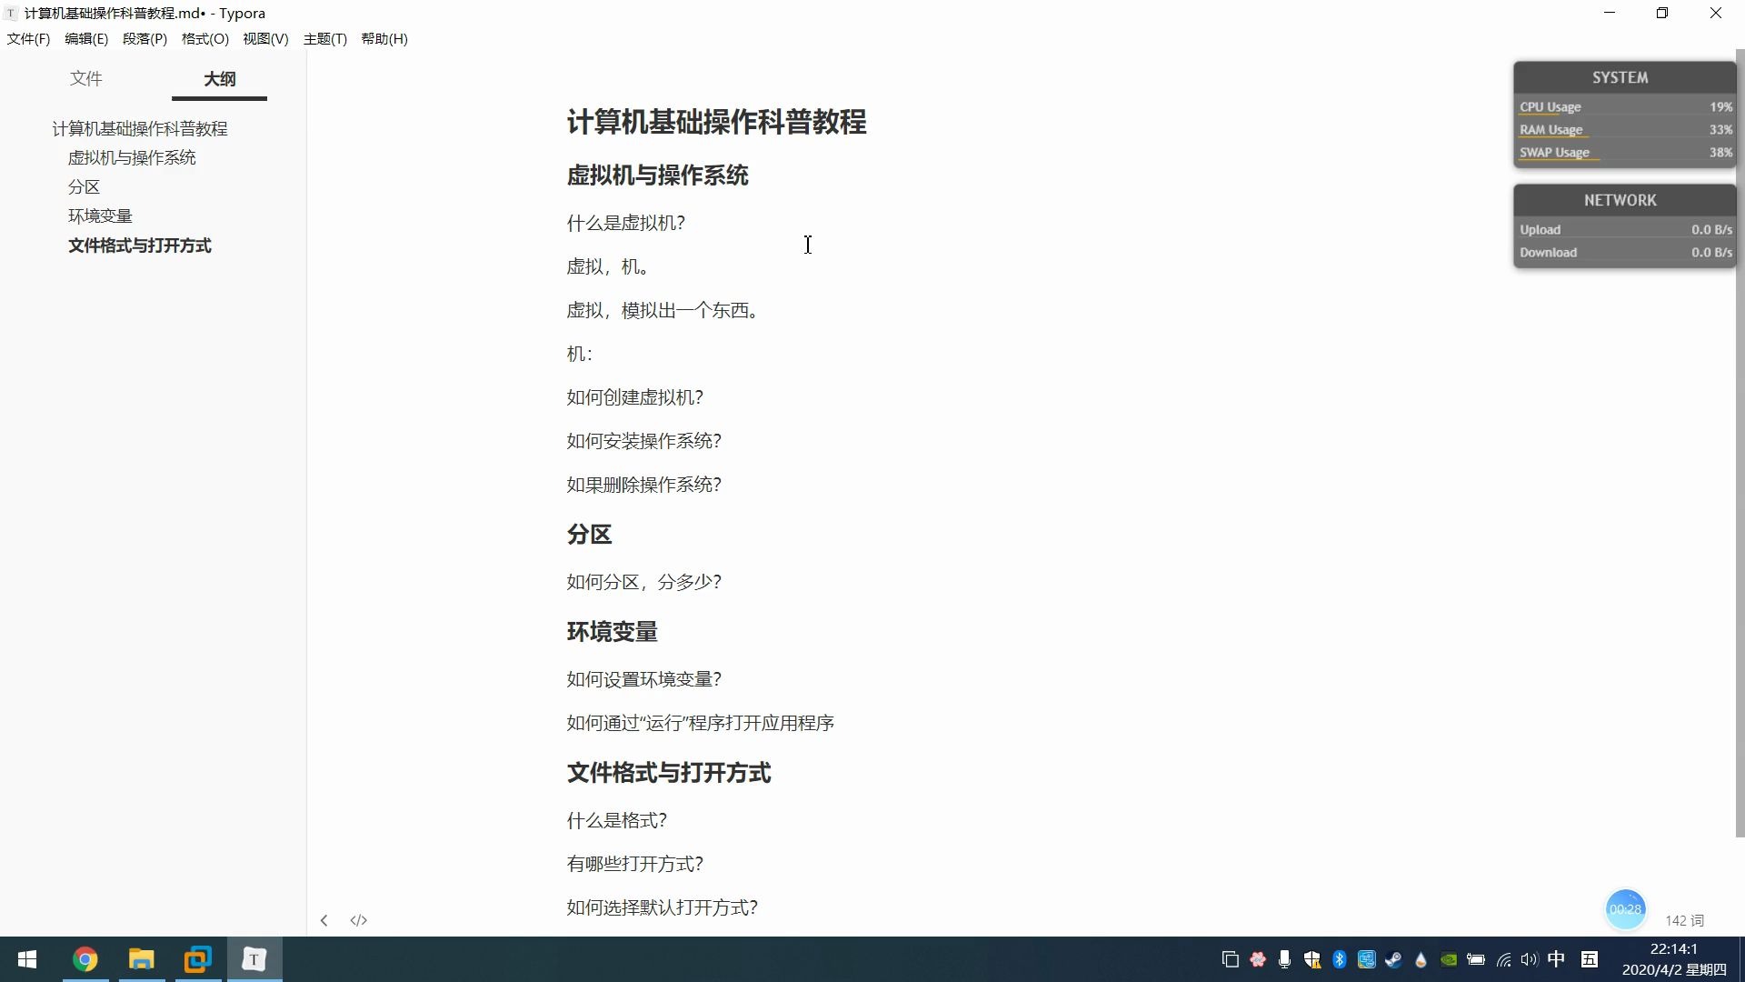Click the 142 词 word count
Screen dimensions: 1745x982
[1684, 920]
